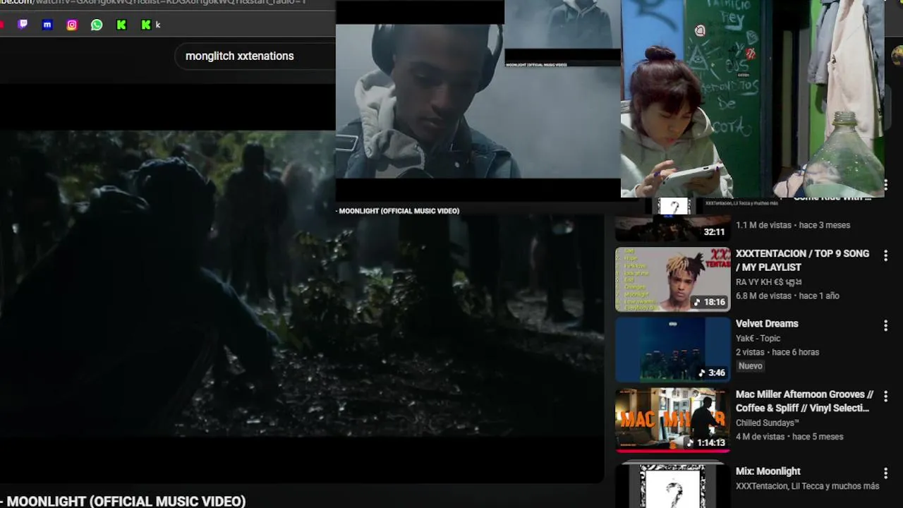This screenshot has height=508, width=903.
Task: Open the WhatsApp bookmark icon
Action: (x=97, y=25)
